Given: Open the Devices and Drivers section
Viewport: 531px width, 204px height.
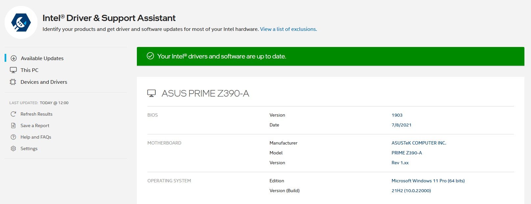Looking at the screenshot, I should (x=44, y=82).
